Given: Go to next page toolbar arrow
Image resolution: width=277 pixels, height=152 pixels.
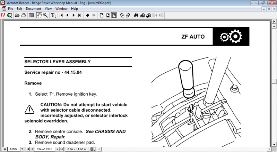Looking at the screenshot, I should tap(73, 15).
